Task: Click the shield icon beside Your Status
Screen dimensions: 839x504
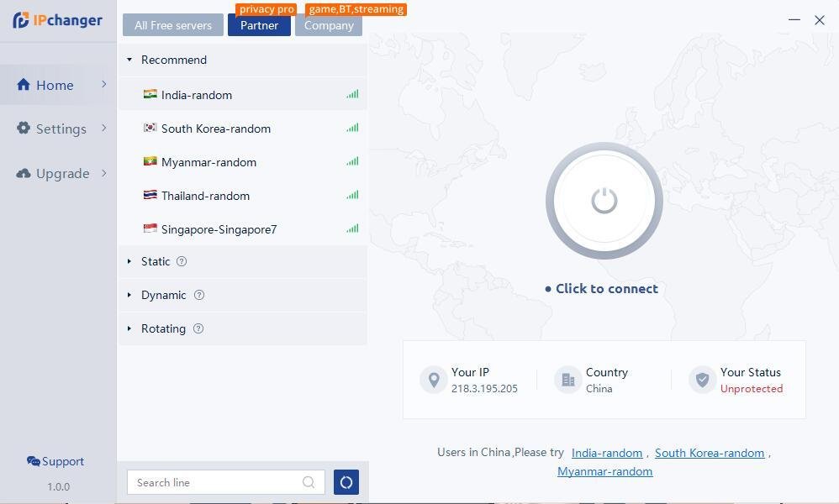Action: click(702, 380)
